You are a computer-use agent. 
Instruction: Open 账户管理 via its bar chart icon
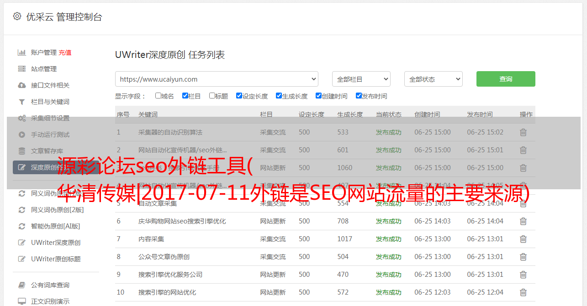(21, 52)
